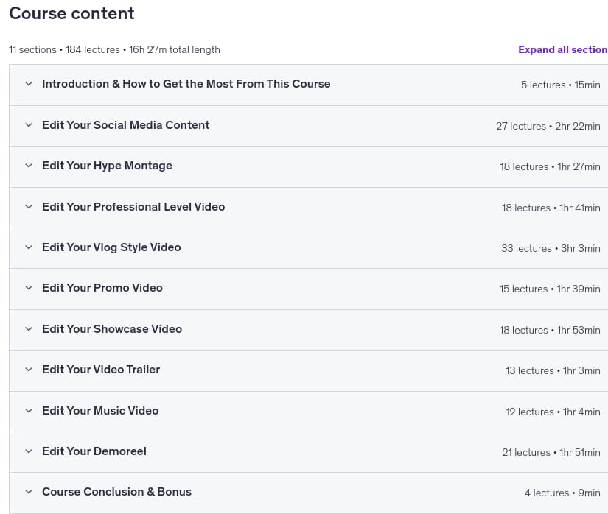Select the '4 lectures • 9min' text

pyautogui.click(x=562, y=493)
